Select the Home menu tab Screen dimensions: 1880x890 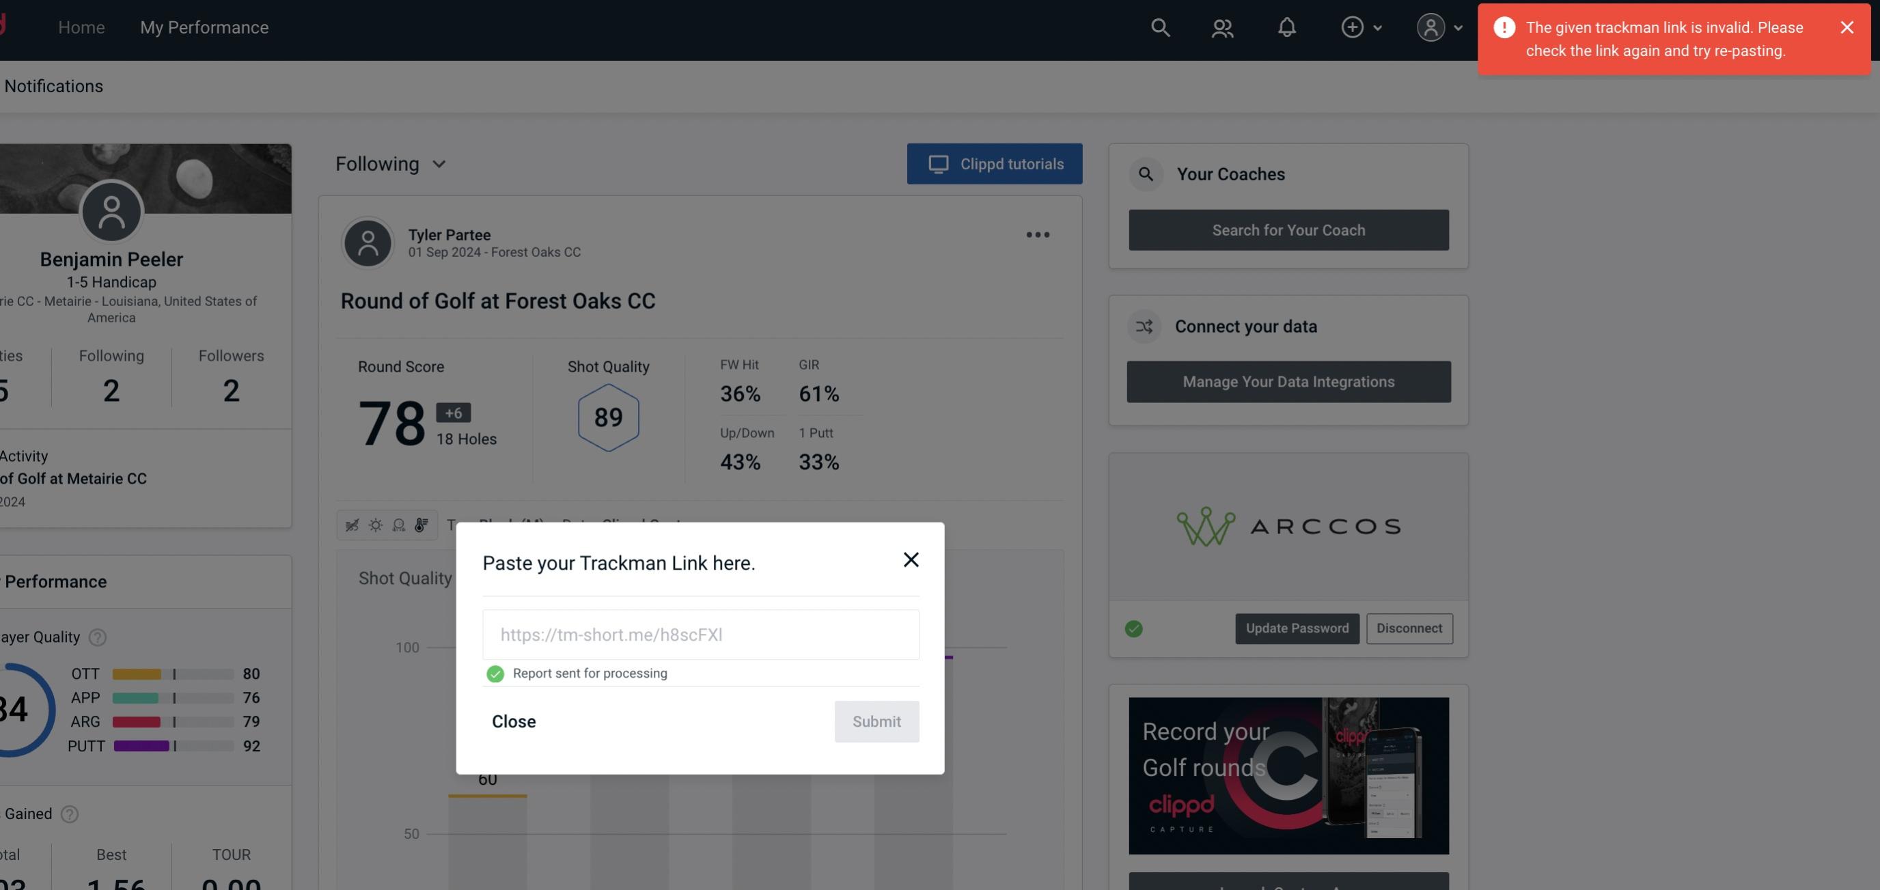coord(81,27)
